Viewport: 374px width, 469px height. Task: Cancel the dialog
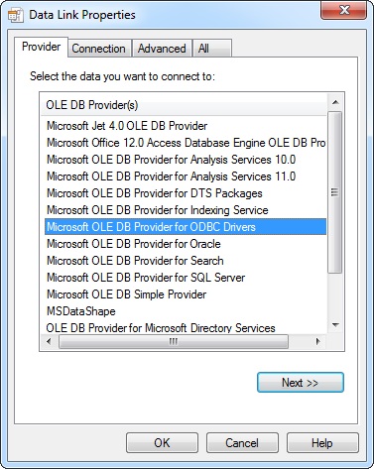[x=242, y=443]
